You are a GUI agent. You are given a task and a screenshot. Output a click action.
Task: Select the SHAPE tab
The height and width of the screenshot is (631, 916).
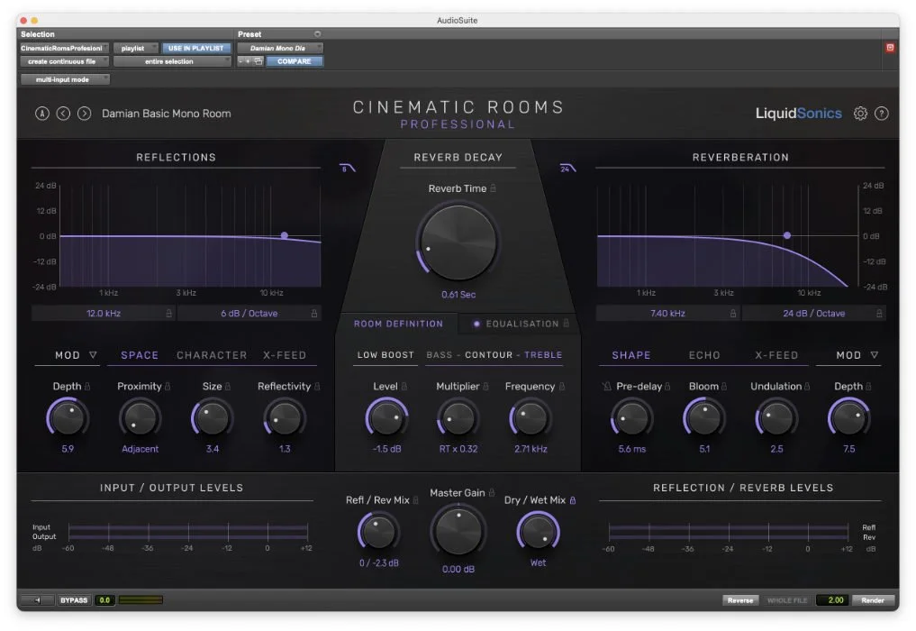point(630,355)
